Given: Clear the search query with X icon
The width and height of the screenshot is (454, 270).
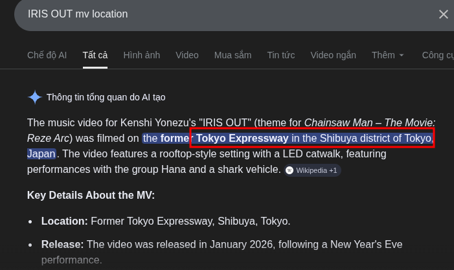Looking at the screenshot, I should (443, 14).
